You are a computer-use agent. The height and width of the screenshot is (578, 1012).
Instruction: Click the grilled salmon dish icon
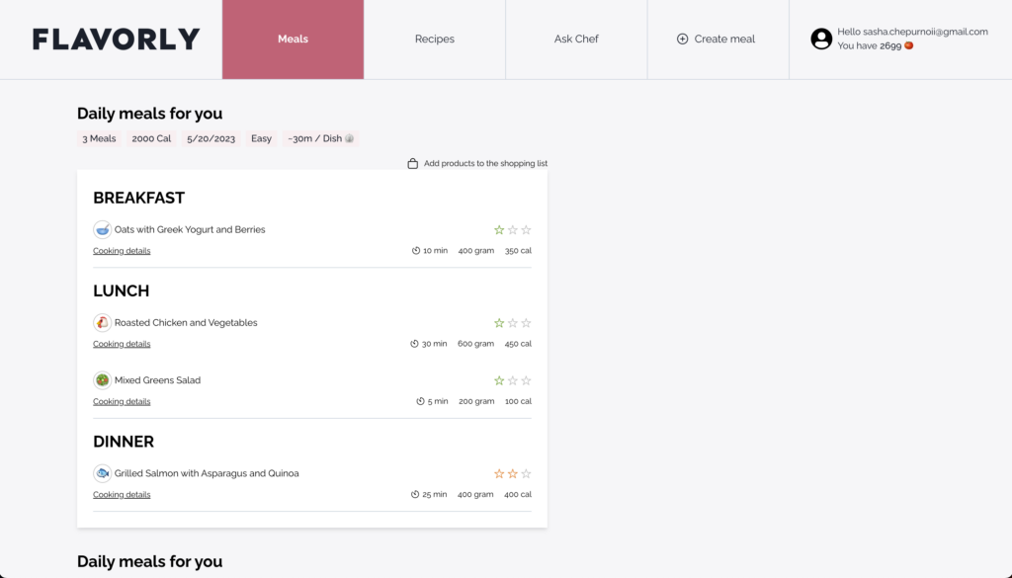click(103, 473)
